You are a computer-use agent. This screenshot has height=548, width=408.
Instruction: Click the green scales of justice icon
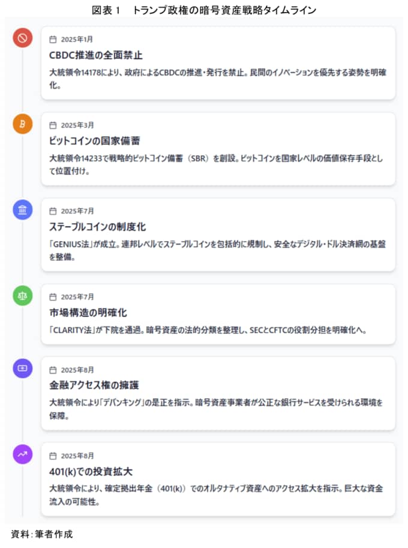click(x=22, y=296)
